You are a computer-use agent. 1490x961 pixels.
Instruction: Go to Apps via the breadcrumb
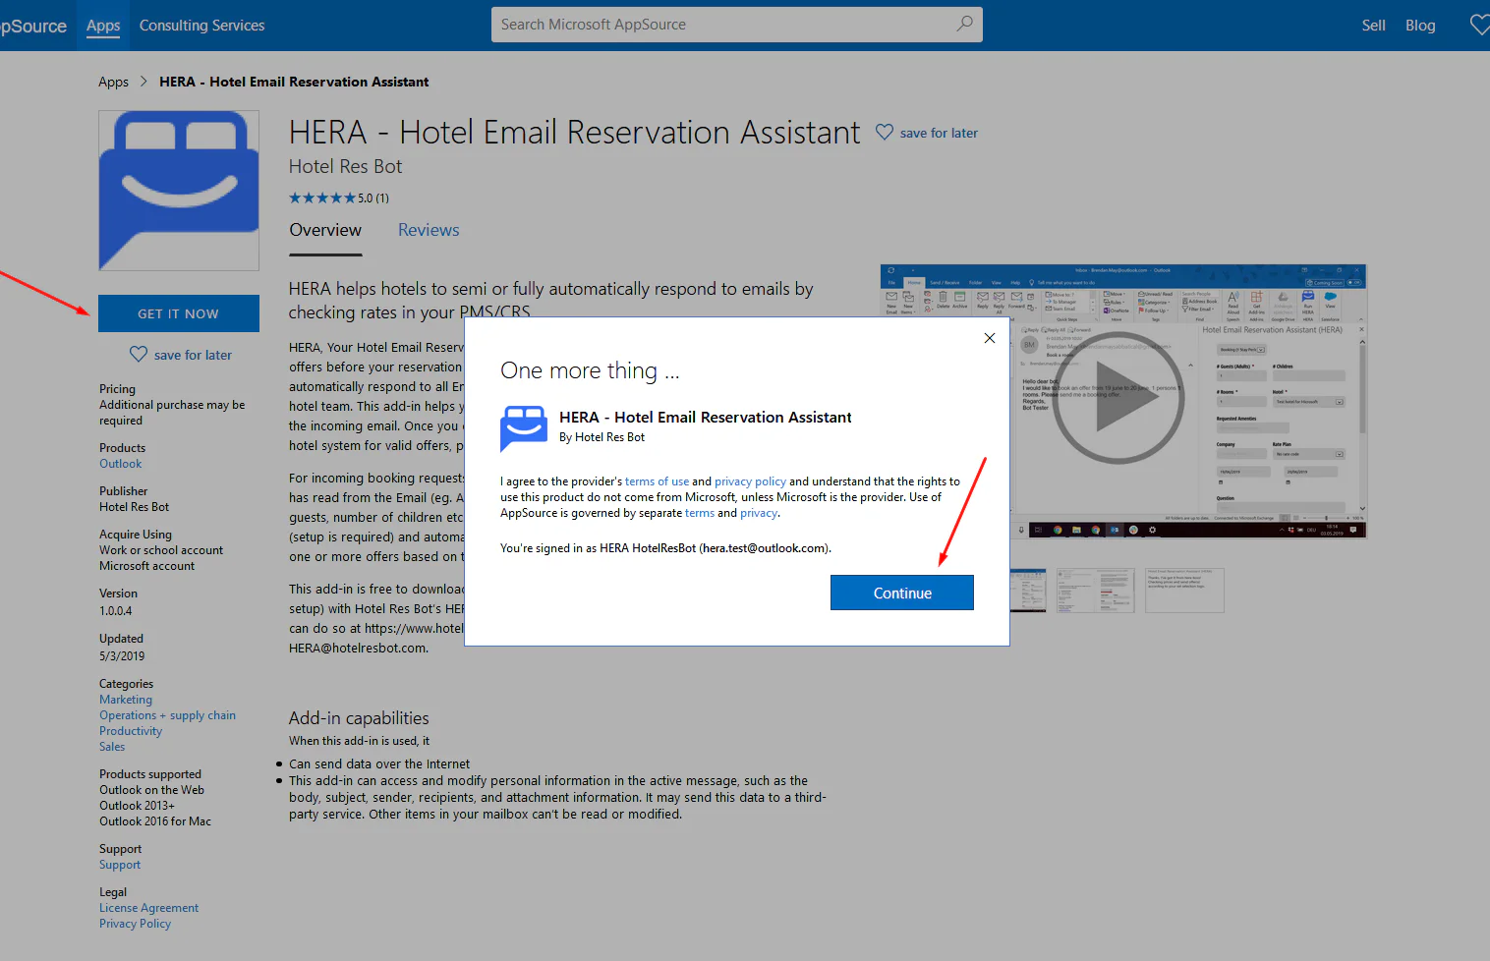tap(113, 82)
